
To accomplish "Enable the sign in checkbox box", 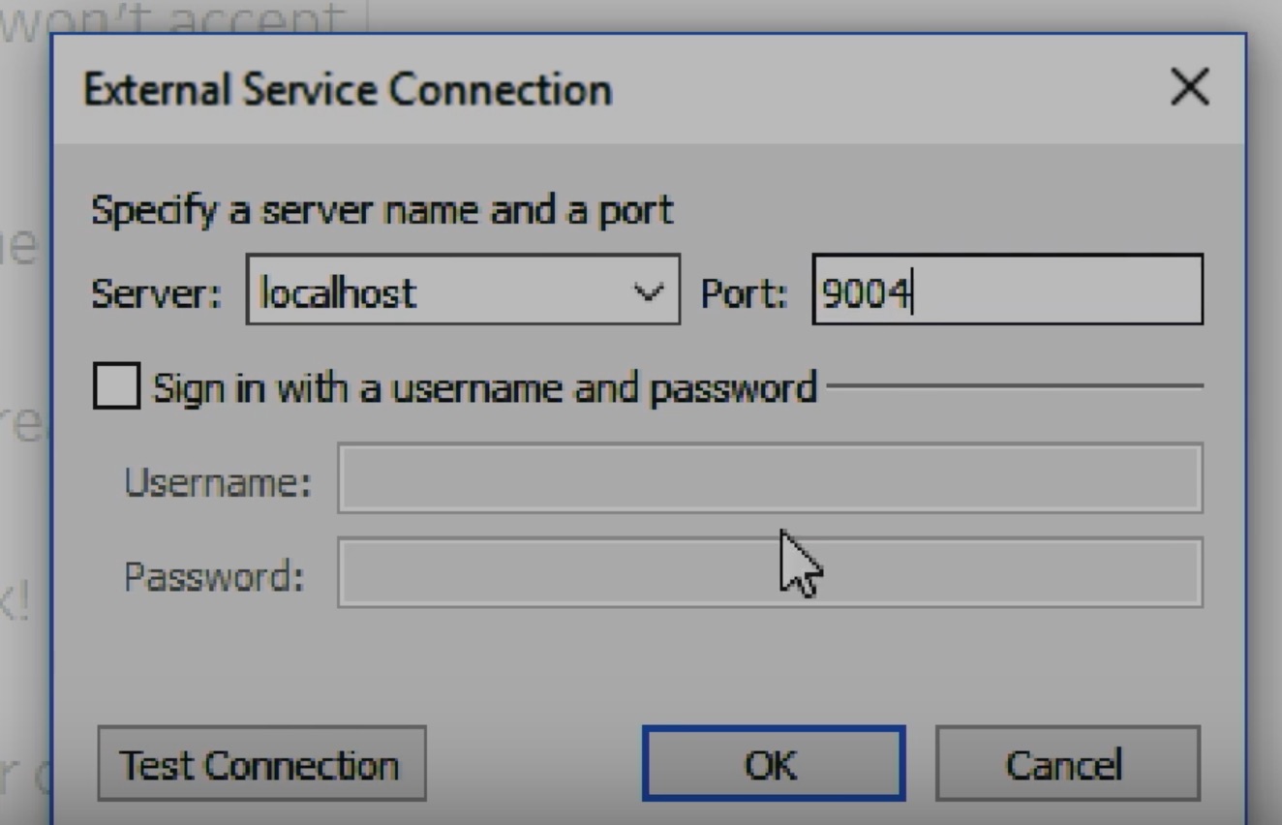I will (x=116, y=386).
